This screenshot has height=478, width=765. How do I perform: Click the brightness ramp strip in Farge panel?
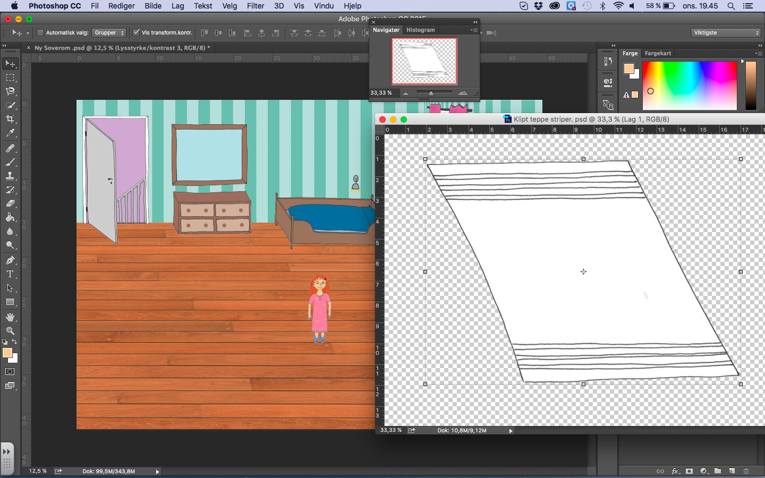pyautogui.click(x=751, y=86)
